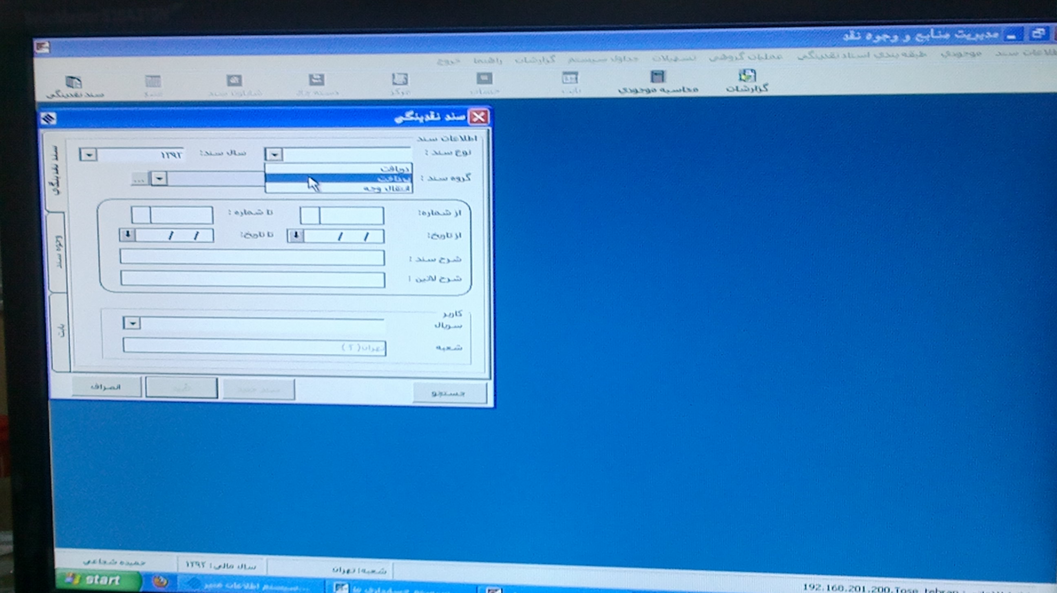
Task: Open the عملیات گروهی menu
Action: (x=746, y=56)
